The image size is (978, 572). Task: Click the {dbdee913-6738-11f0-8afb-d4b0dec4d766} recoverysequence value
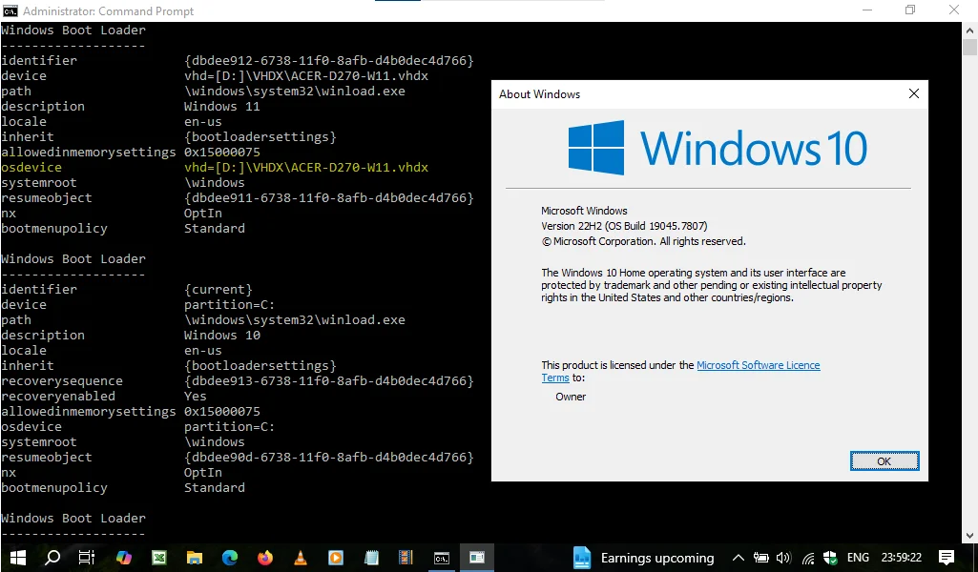coord(328,381)
